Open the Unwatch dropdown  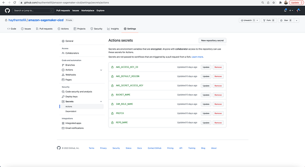(249, 20)
